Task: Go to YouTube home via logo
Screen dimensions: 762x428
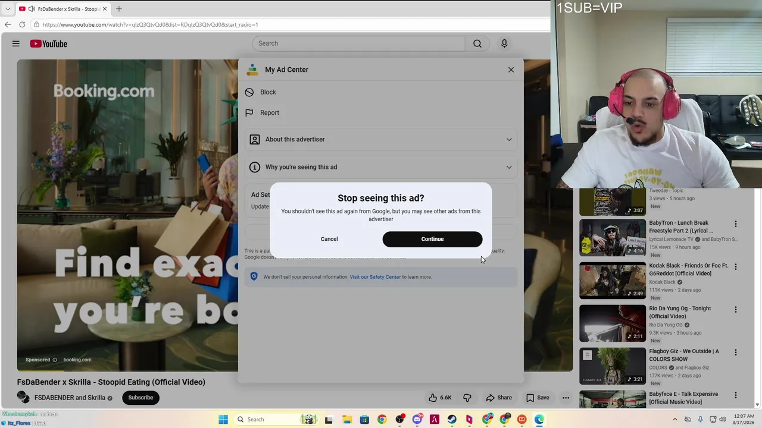Action: point(49,43)
